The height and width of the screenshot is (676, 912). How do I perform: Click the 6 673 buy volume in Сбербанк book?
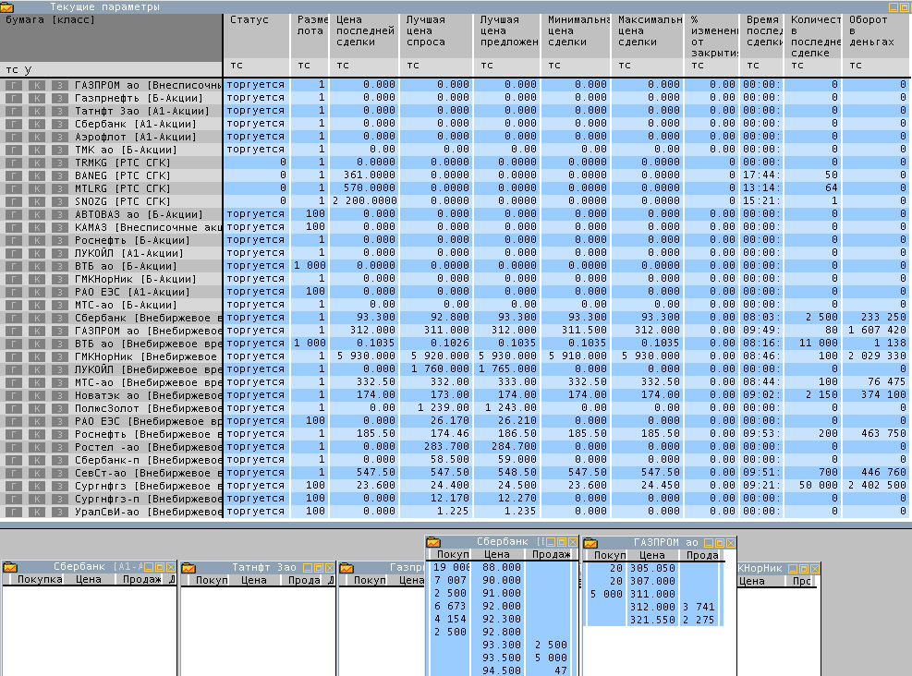point(450,606)
